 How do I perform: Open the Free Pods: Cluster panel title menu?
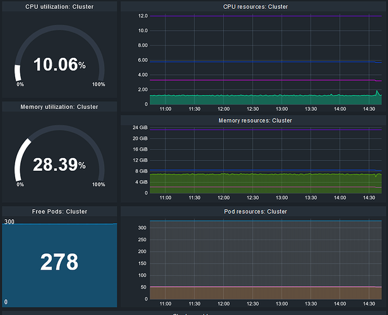[x=59, y=211]
